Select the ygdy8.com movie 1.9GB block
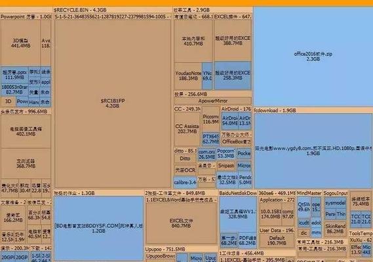This screenshot has width=373, height=262. (313, 151)
